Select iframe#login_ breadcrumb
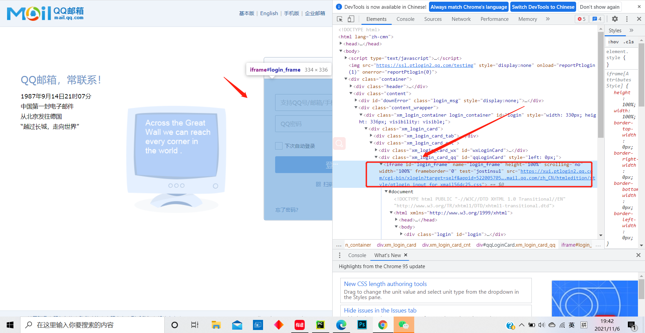The width and height of the screenshot is (645, 333). coord(576,245)
